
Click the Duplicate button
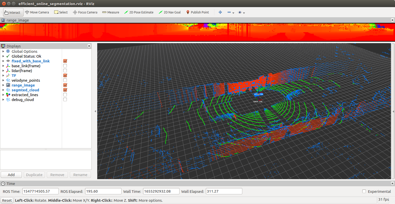point(34,175)
